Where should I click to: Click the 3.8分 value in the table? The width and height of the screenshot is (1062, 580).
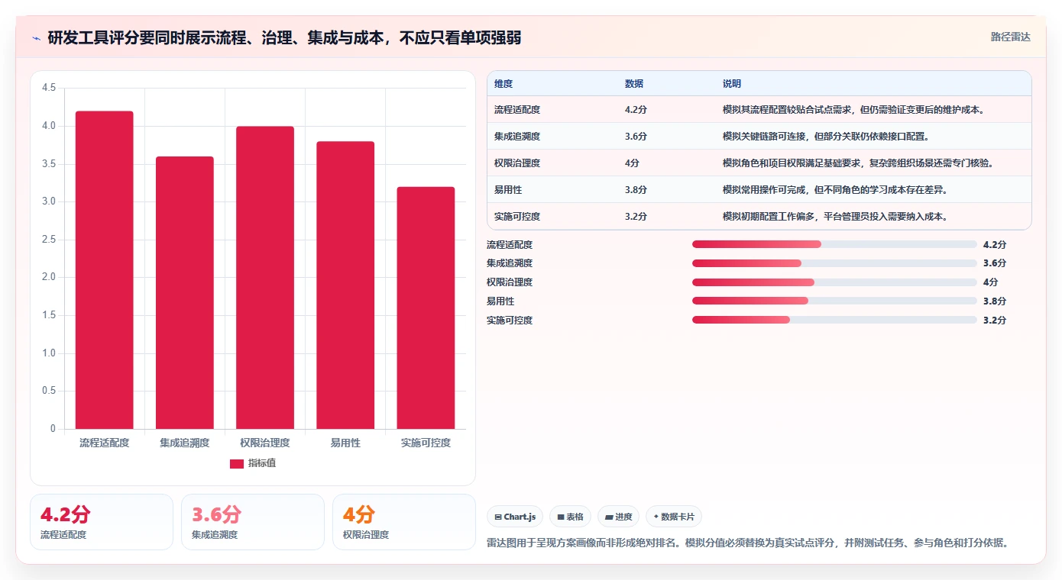click(x=636, y=190)
